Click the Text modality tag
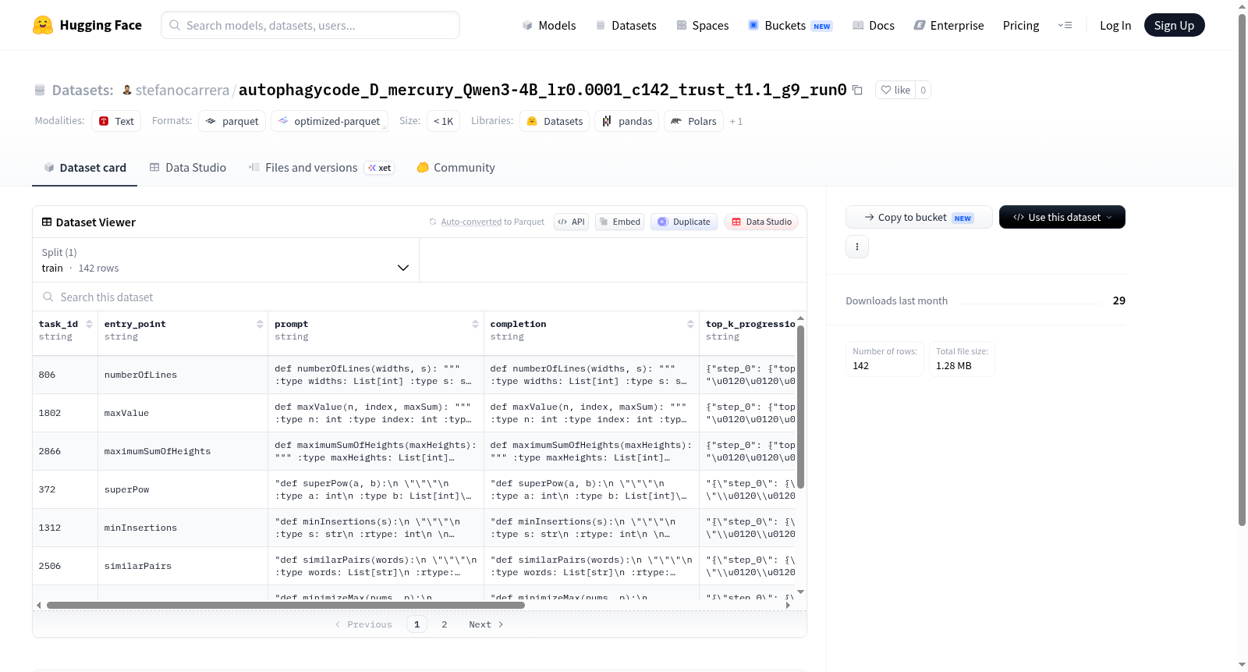This screenshot has width=1248, height=672. [116, 121]
